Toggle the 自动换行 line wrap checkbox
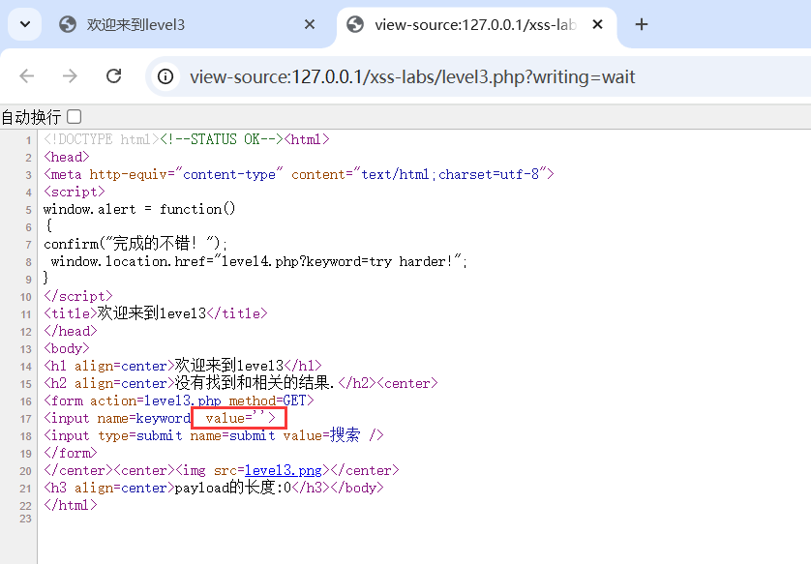The height and width of the screenshot is (564, 811). 75,117
